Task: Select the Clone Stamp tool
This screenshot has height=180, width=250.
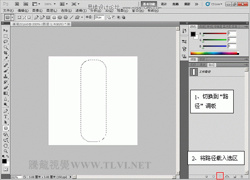Action: pyautogui.click(x=5, y=76)
